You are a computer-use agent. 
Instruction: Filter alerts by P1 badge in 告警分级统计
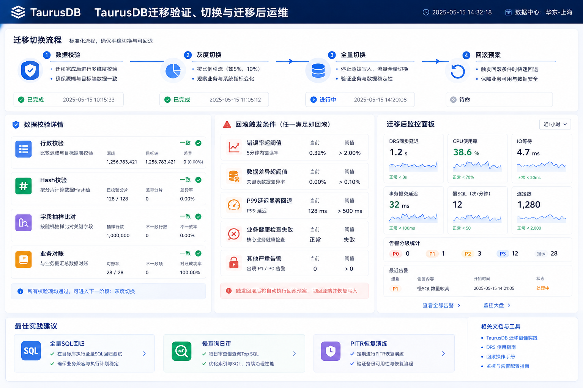coord(432,254)
